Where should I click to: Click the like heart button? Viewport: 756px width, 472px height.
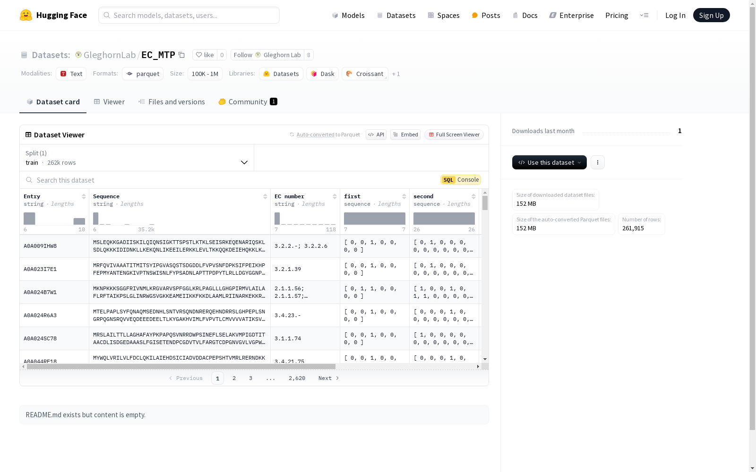[x=205, y=55]
